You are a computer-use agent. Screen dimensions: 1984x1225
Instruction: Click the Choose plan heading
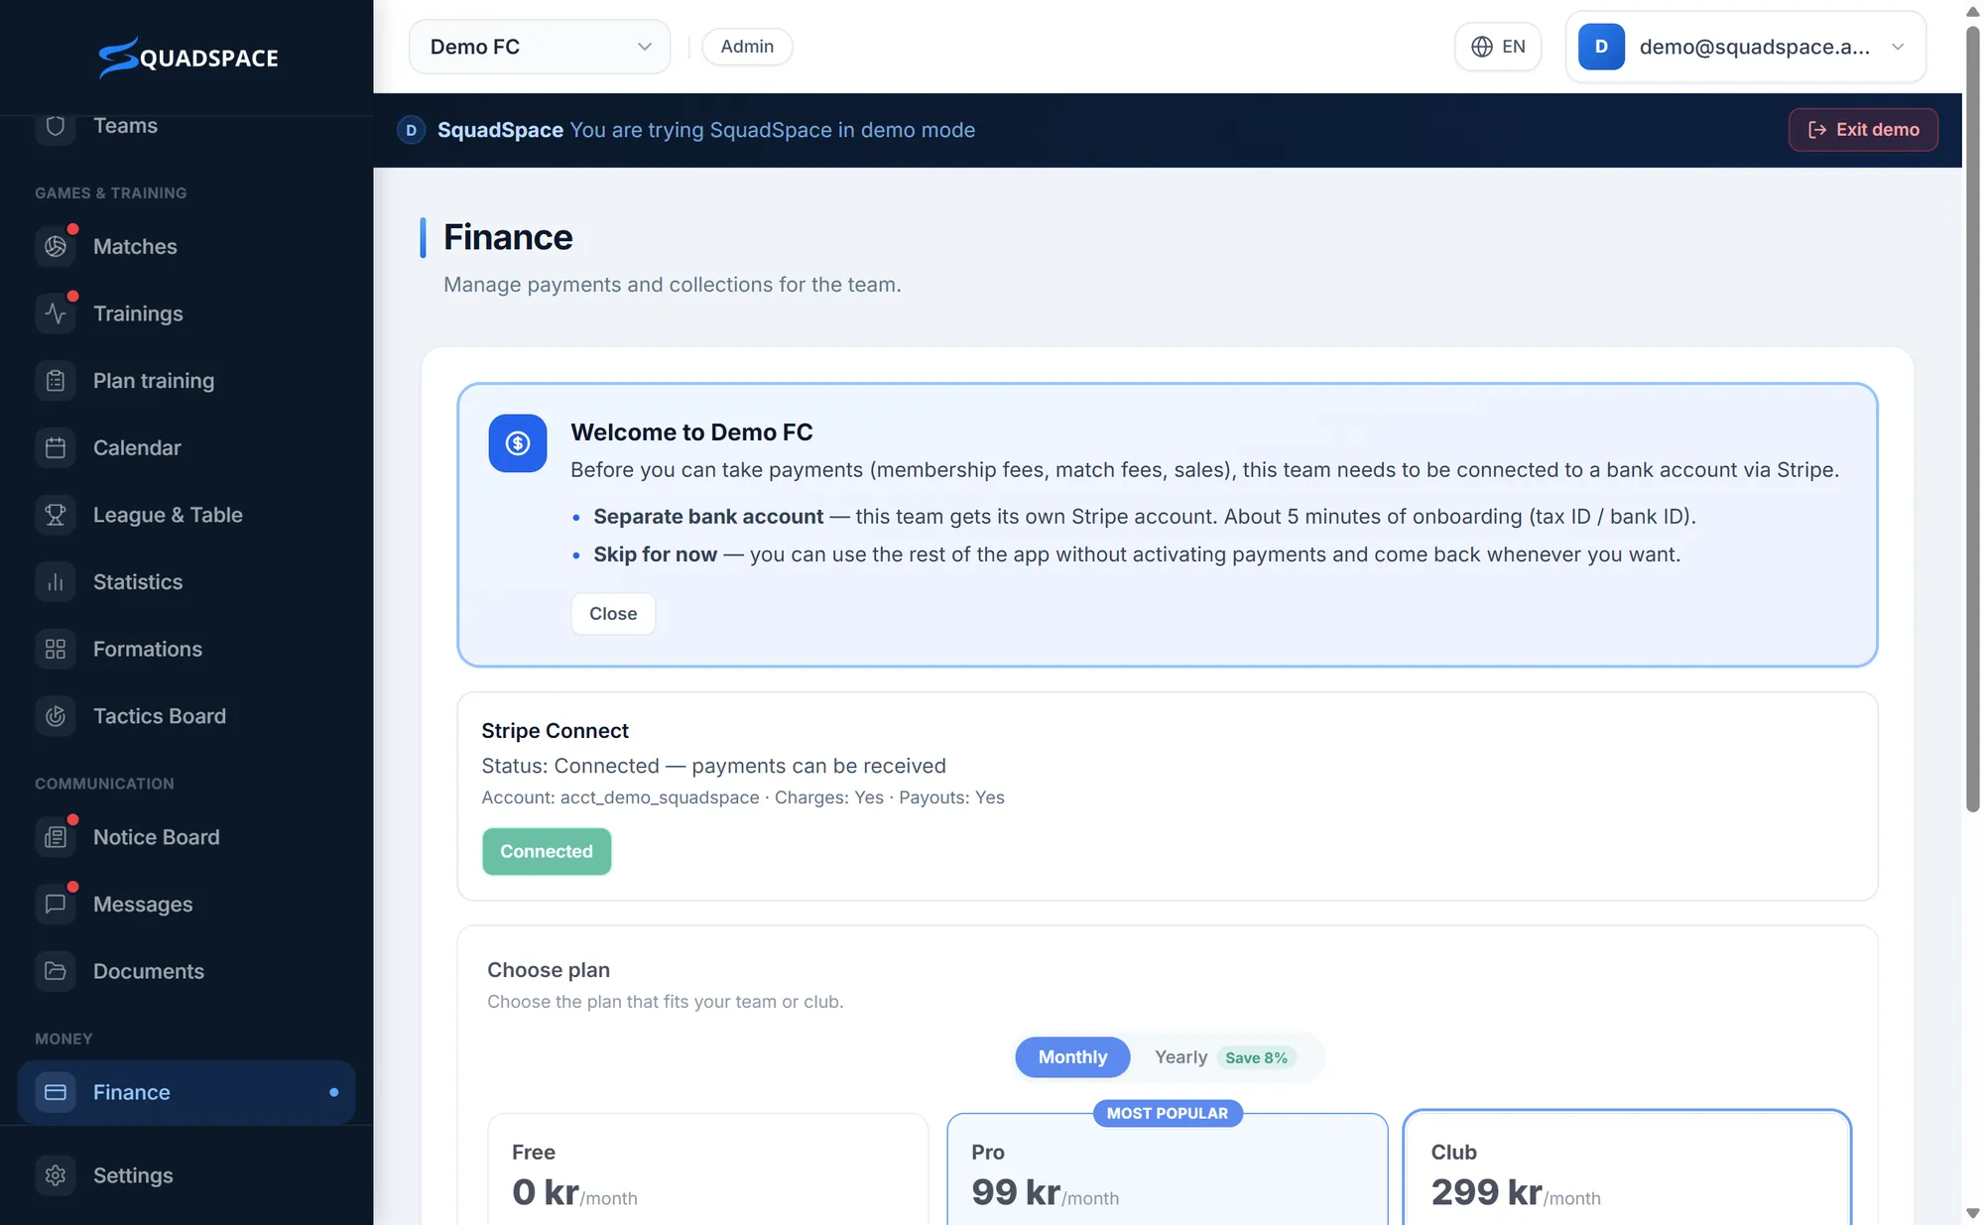tap(549, 970)
